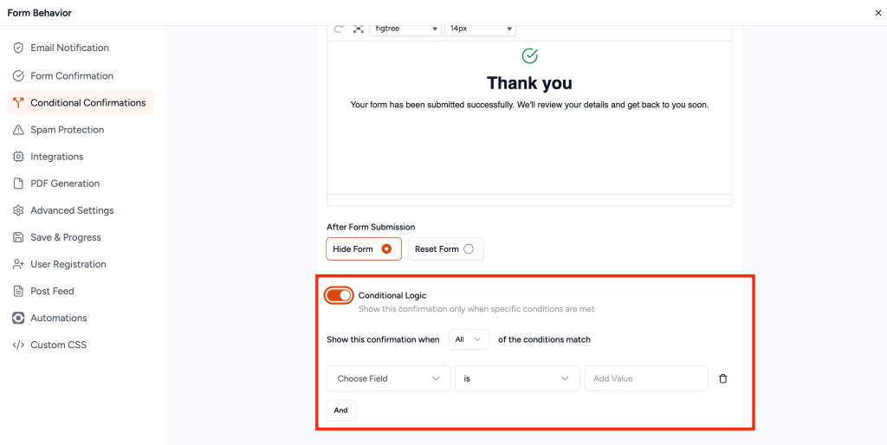This screenshot has height=445, width=887.
Task: Click the Add Value input field
Action: [645, 378]
